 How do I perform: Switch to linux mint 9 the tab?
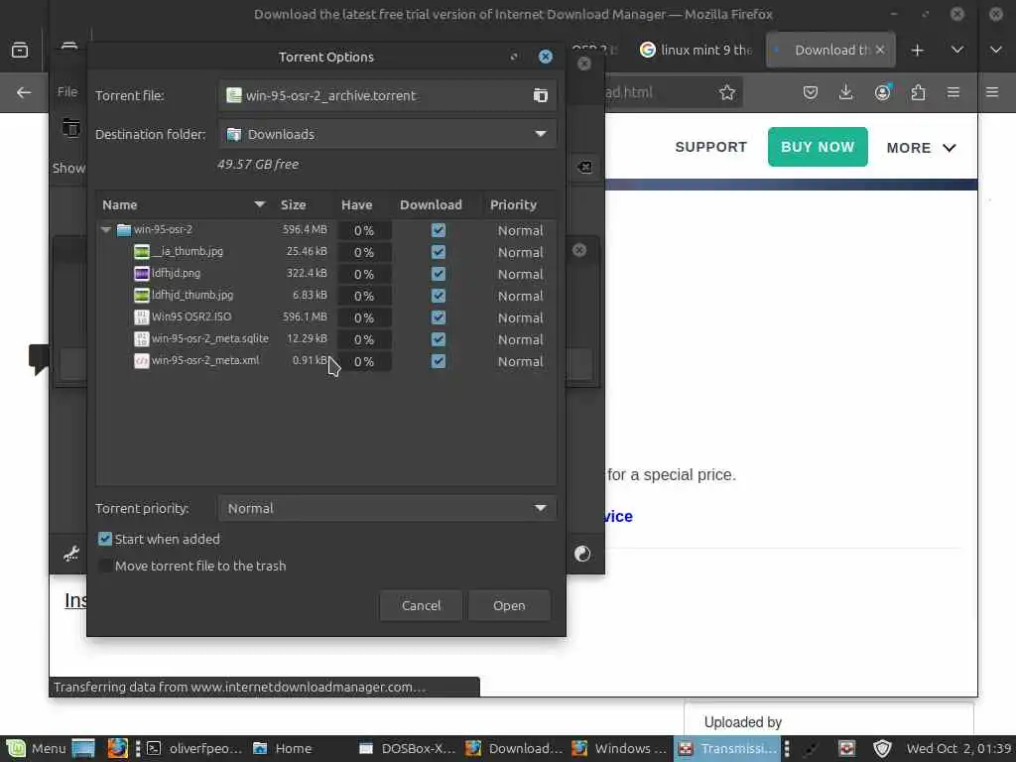(x=696, y=50)
